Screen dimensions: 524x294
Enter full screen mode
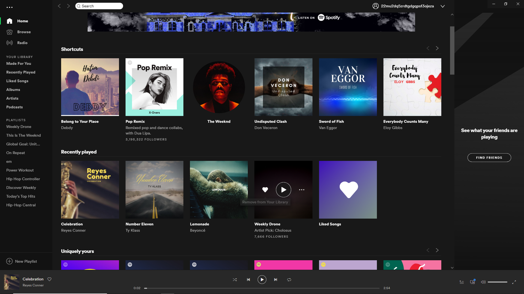(514, 282)
